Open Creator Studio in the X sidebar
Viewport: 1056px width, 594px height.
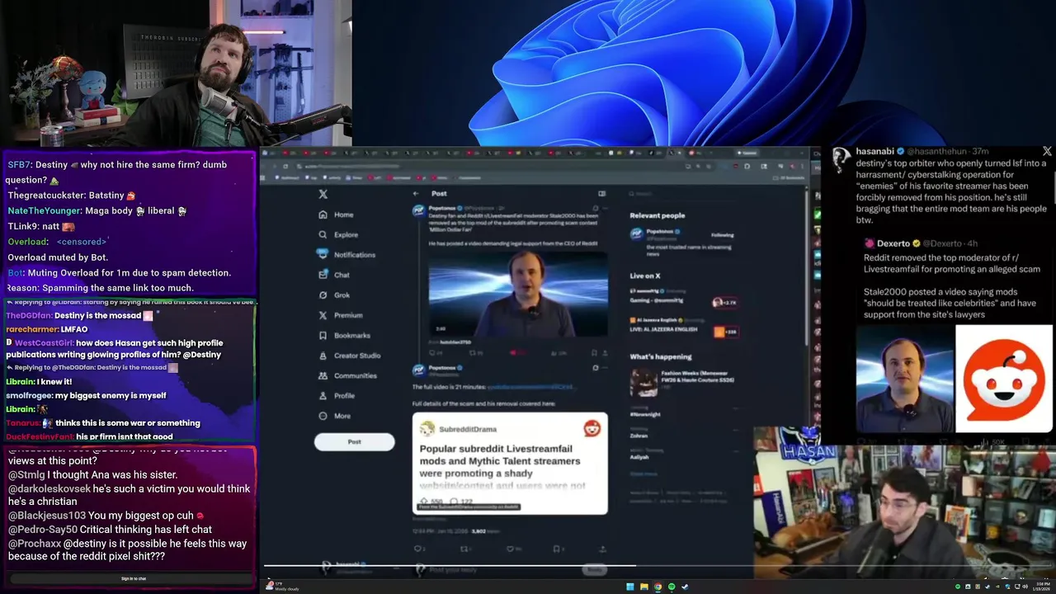click(349, 356)
